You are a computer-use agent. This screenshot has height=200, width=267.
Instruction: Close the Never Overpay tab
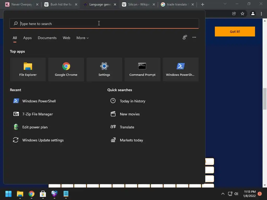click(x=37, y=5)
